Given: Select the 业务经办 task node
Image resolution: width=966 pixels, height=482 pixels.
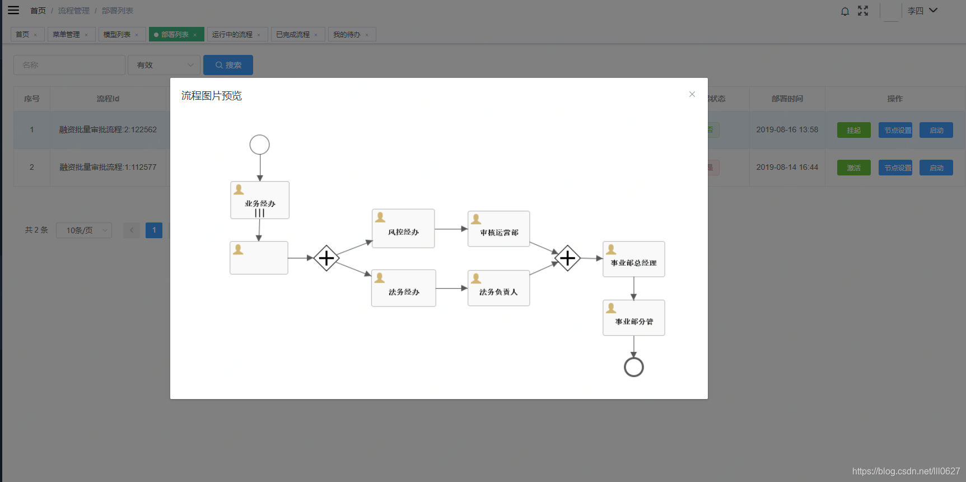Looking at the screenshot, I should tap(260, 200).
